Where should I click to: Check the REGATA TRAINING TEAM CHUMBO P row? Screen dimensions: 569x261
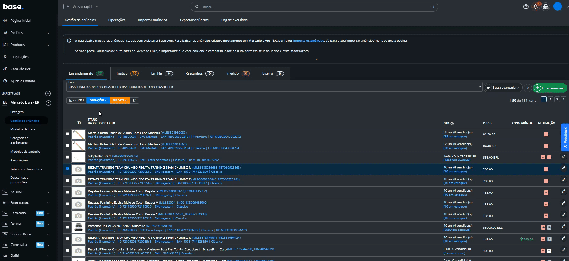coord(68,180)
